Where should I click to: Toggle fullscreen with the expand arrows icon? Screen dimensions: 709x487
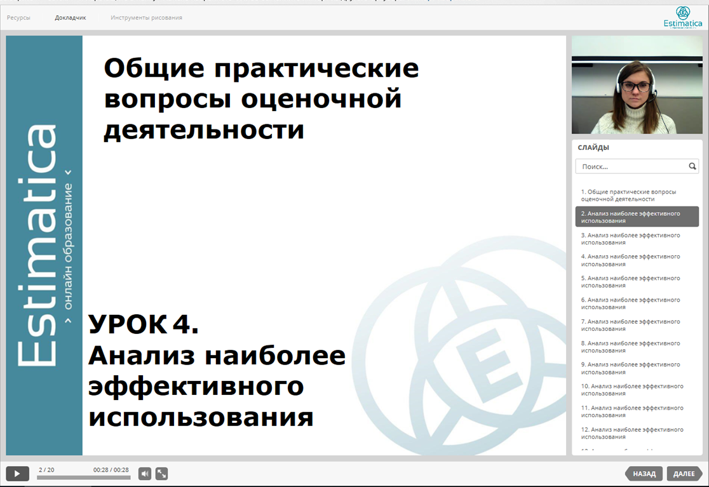161,474
